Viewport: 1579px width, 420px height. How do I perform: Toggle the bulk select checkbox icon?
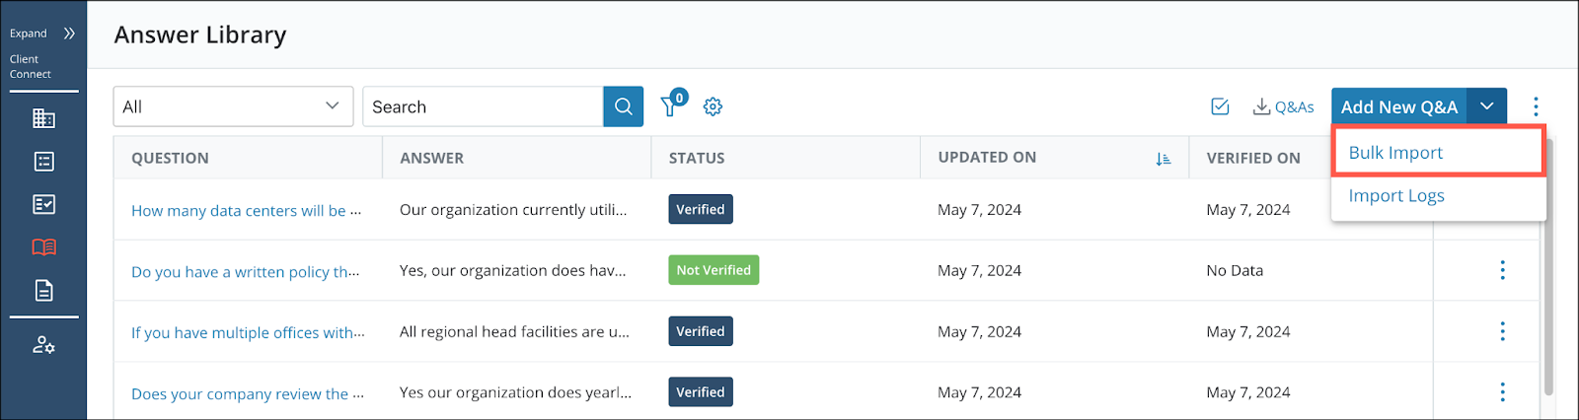1220,106
